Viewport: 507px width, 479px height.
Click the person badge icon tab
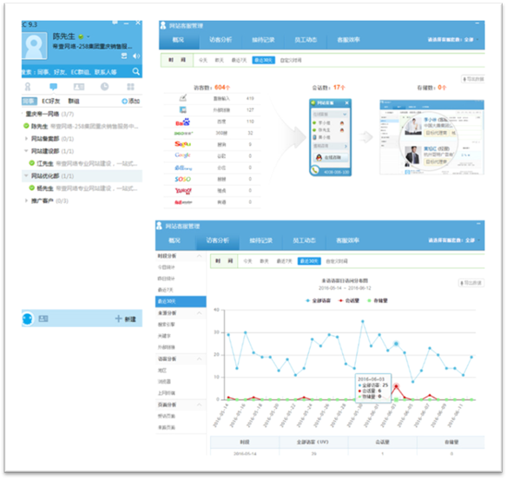[x=28, y=87]
